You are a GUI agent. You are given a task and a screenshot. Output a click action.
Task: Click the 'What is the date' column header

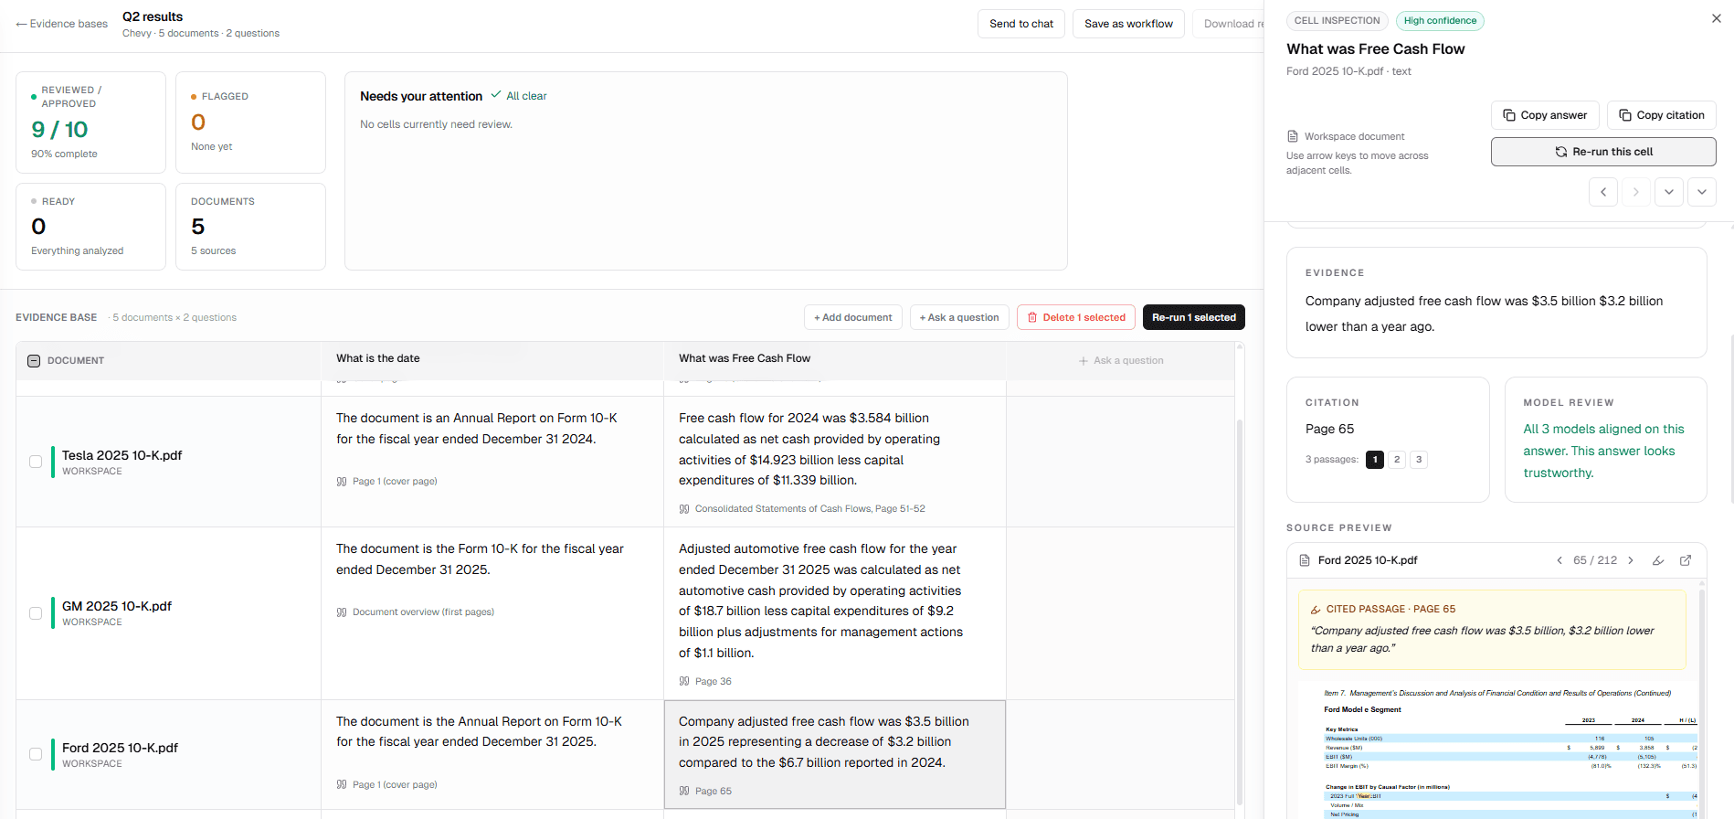378,358
